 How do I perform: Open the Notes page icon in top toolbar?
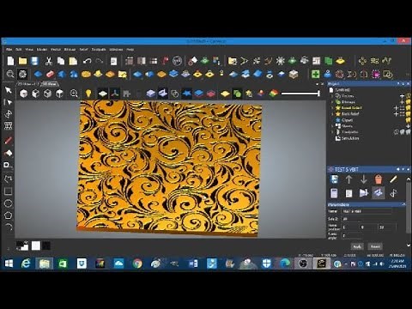pyautogui.click(x=113, y=61)
